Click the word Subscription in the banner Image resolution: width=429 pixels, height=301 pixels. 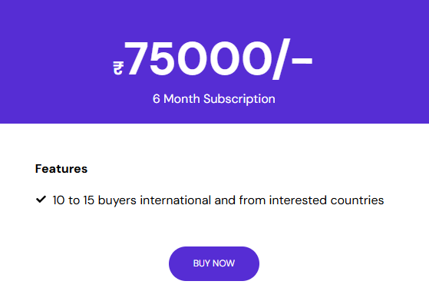(239, 99)
